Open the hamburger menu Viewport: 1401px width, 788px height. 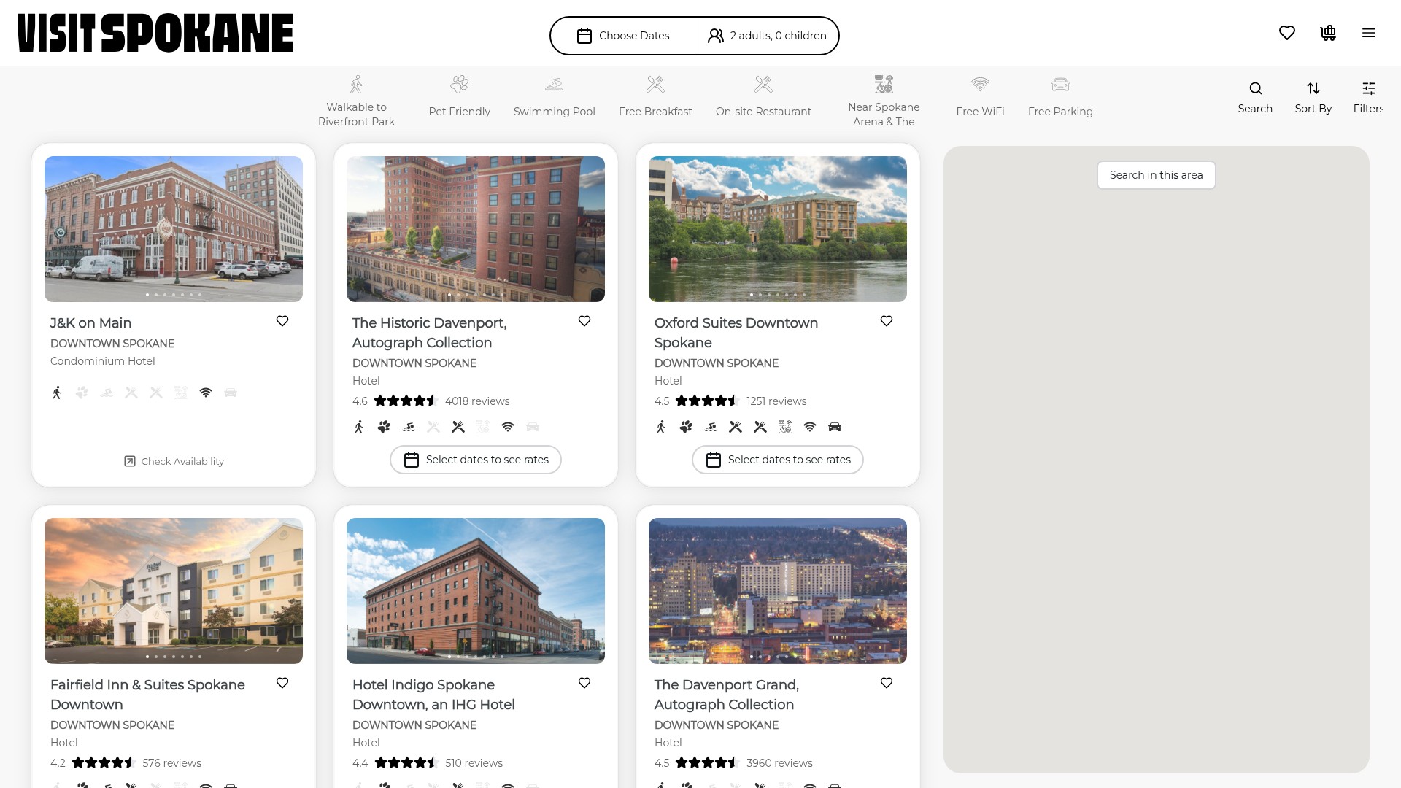tap(1369, 33)
